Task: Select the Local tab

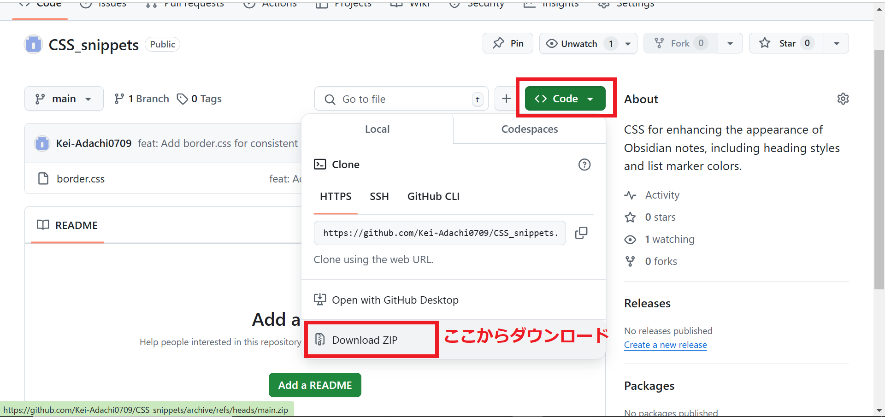Action: point(377,129)
